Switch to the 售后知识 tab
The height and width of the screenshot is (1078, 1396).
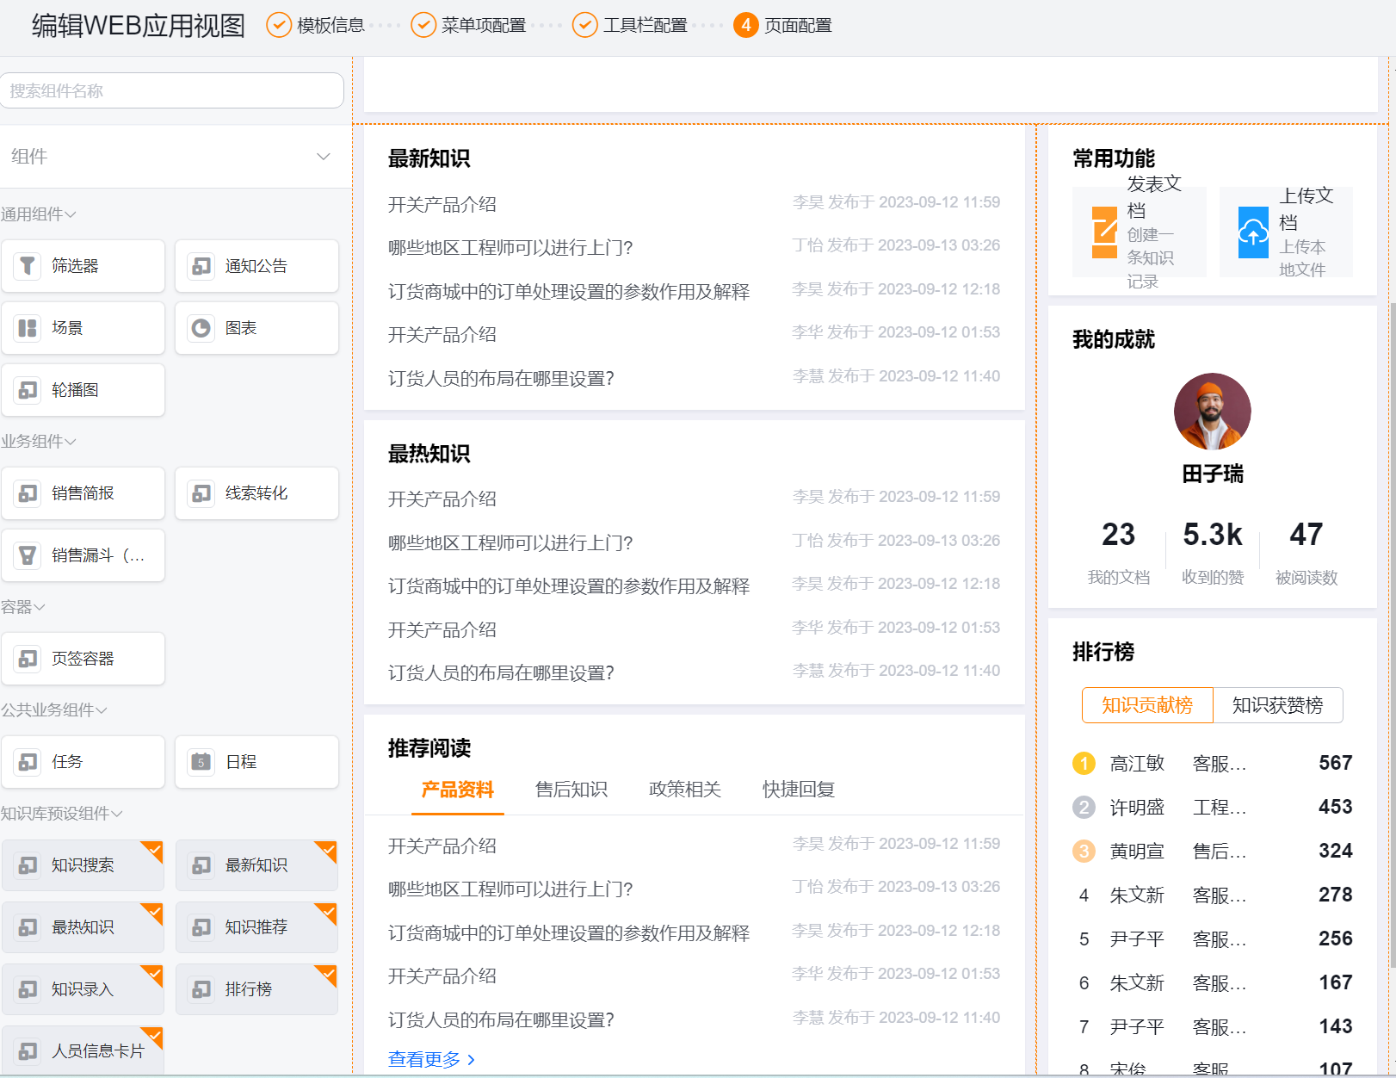coord(571,789)
